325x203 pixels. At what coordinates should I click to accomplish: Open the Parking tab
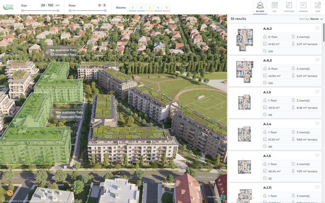point(303,7)
